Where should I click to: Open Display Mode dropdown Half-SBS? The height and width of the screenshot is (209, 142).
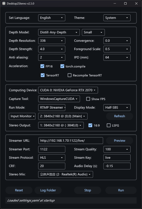tap(117, 107)
